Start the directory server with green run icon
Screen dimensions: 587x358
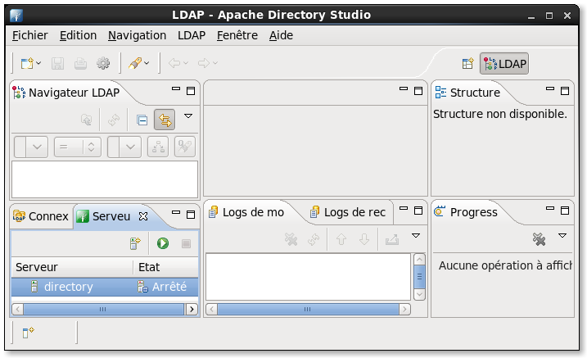(x=162, y=243)
